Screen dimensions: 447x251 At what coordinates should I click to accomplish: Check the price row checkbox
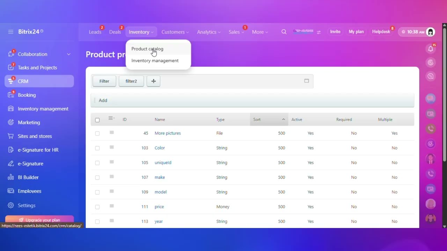97,207
